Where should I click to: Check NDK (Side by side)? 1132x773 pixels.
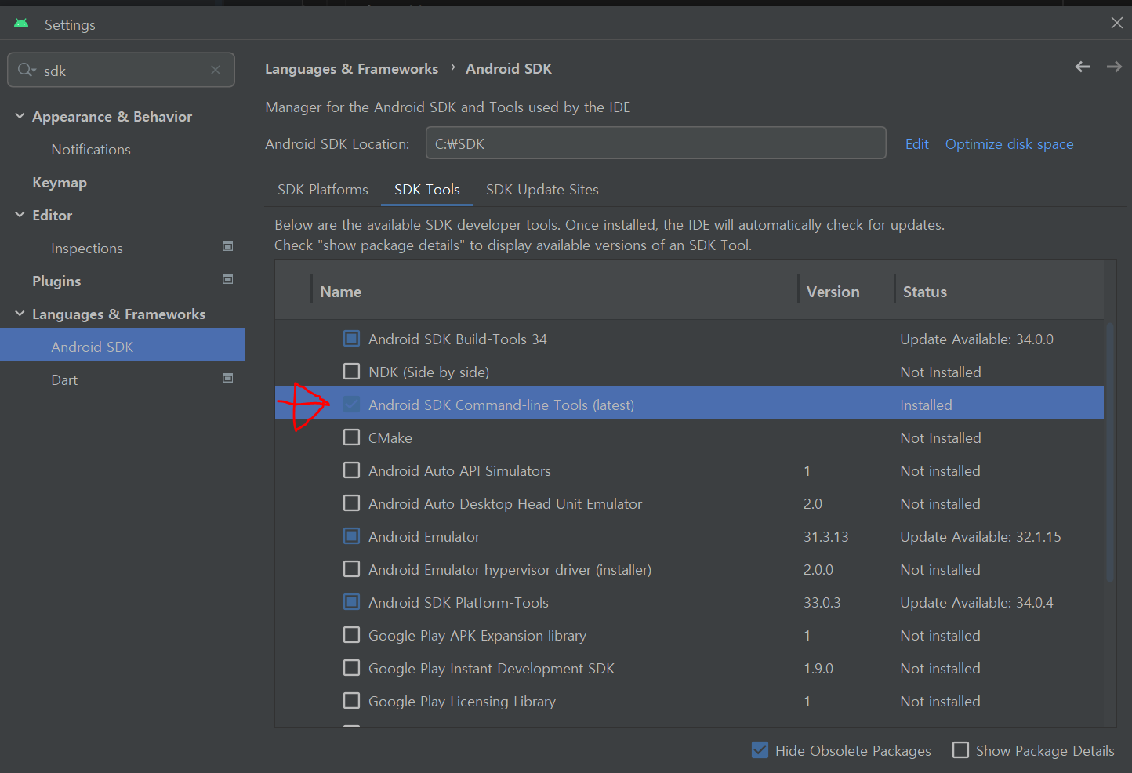coord(352,372)
